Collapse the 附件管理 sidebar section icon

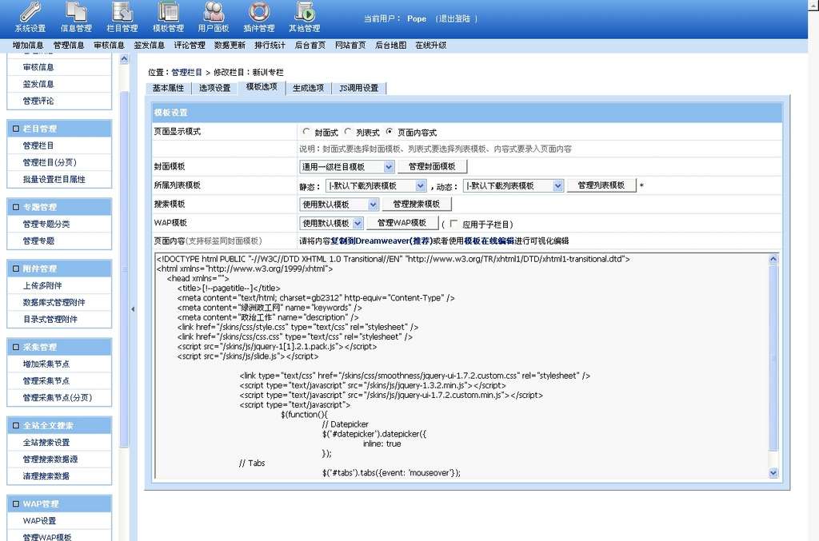(x=16, y=269)
